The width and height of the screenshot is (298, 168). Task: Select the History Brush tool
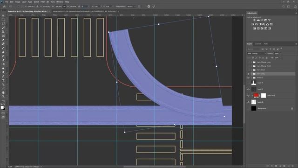(3, 56)
